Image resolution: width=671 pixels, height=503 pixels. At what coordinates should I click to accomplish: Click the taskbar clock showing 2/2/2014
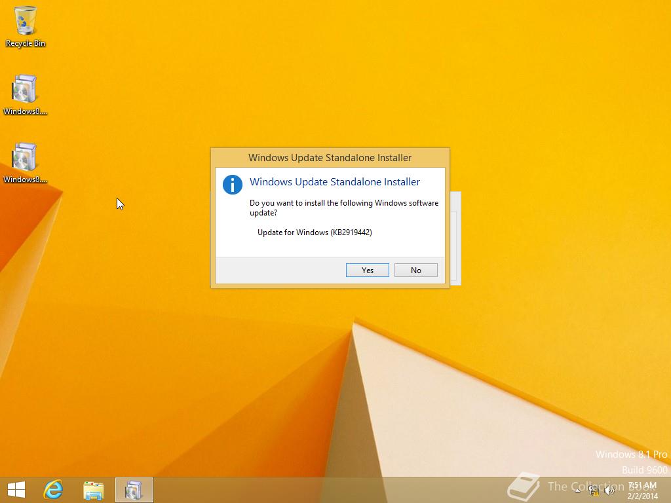click(642, 491)
